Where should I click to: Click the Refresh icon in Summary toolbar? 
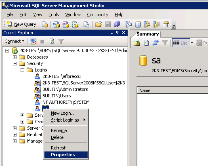[x=146, y=43]
